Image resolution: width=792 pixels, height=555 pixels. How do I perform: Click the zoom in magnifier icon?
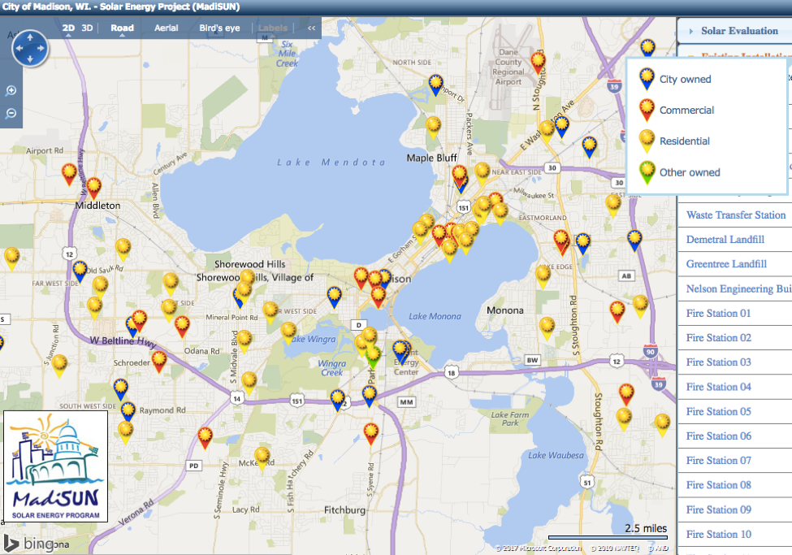click(x=11, y=91)
